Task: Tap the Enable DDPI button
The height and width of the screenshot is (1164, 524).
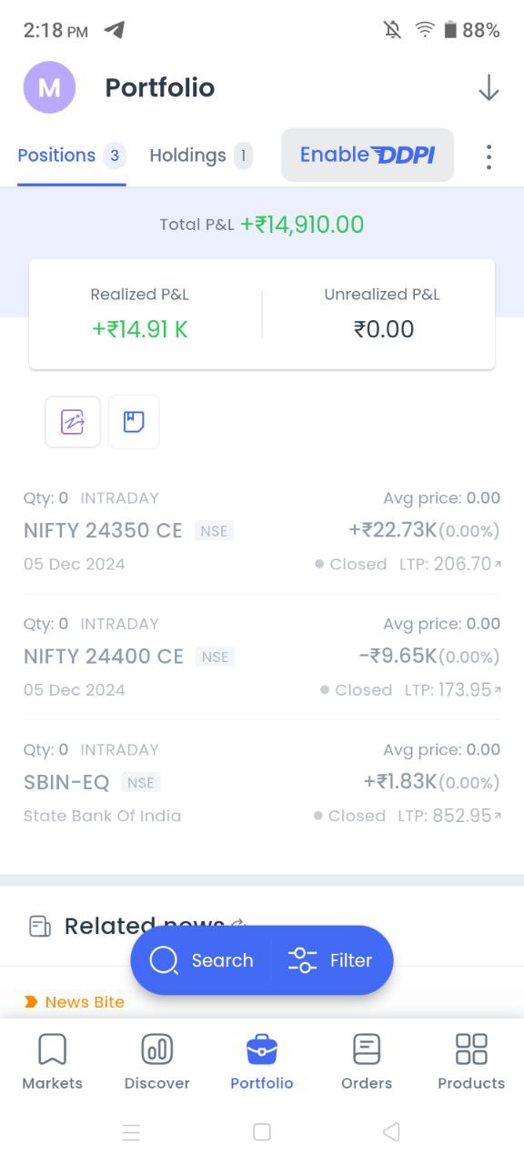Action: 368,155
